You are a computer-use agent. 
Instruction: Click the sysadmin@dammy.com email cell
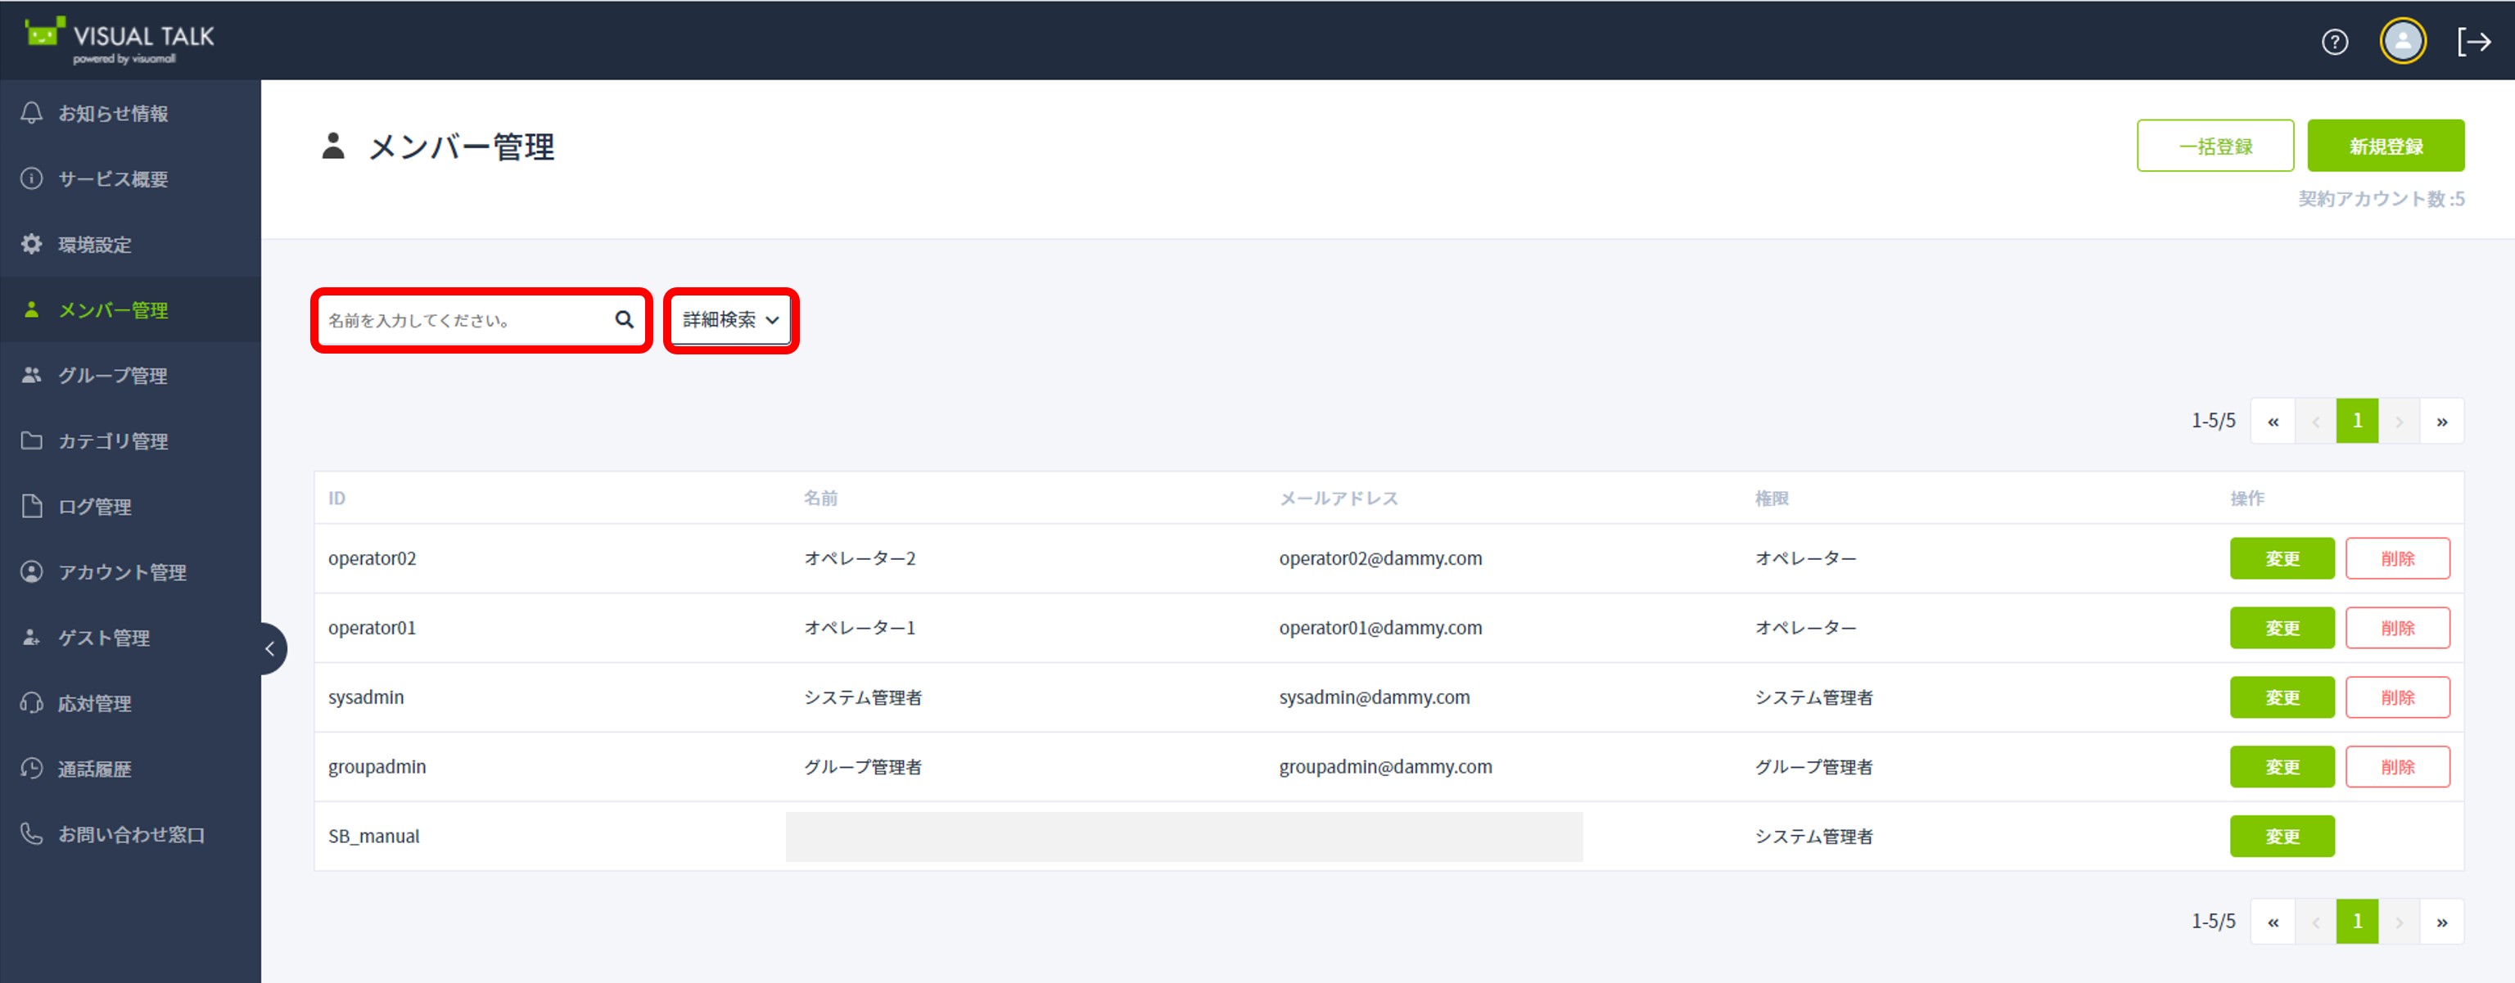coord(1375,697)
